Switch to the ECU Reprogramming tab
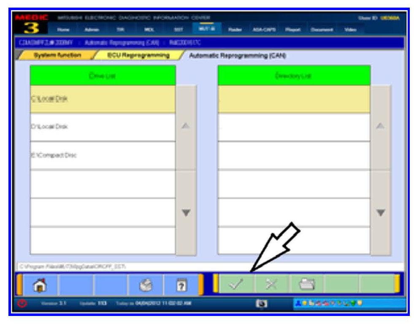Viewport: 414px width, 324px height. (138, 55)
